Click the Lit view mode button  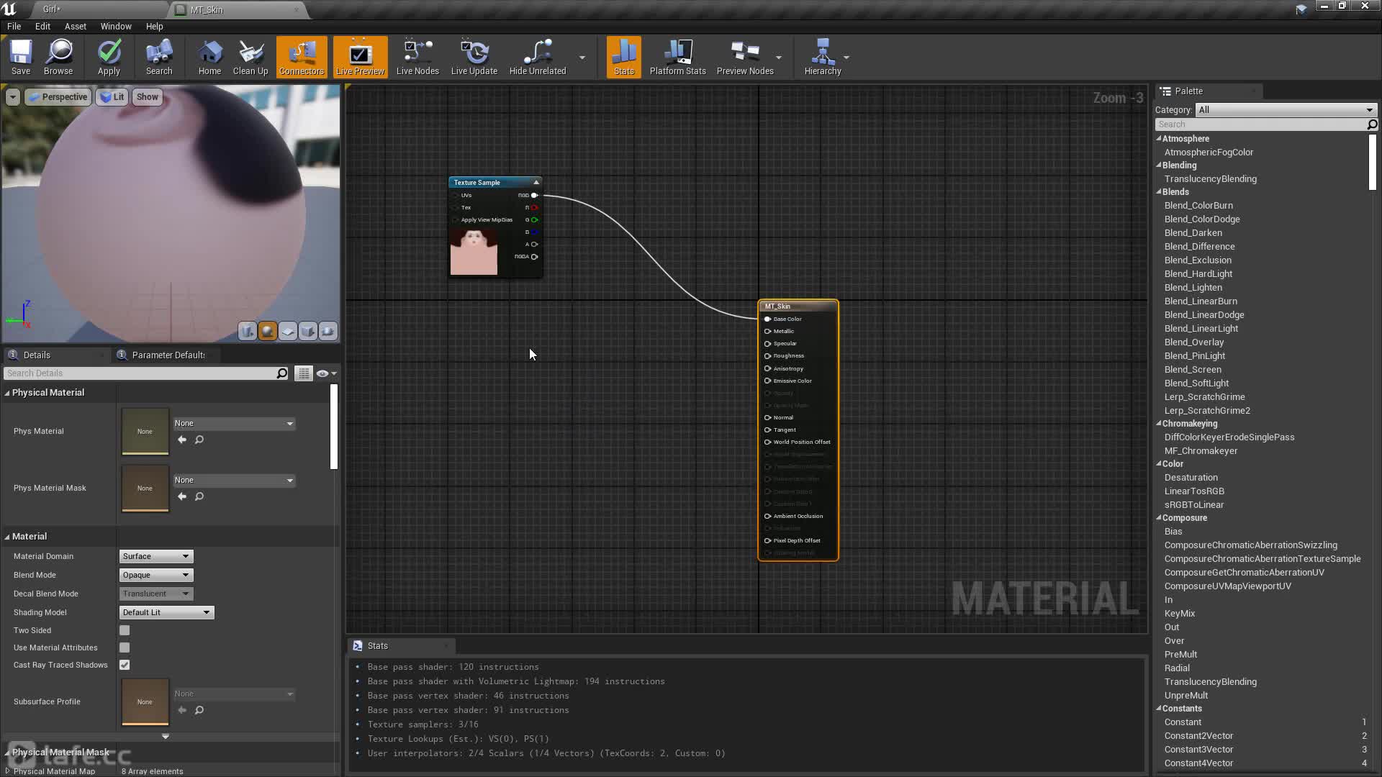tap(112, 97)
